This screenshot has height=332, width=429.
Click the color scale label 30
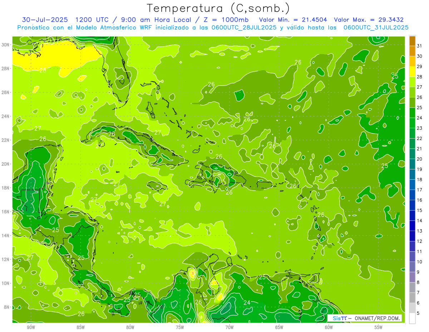point(420,56)
